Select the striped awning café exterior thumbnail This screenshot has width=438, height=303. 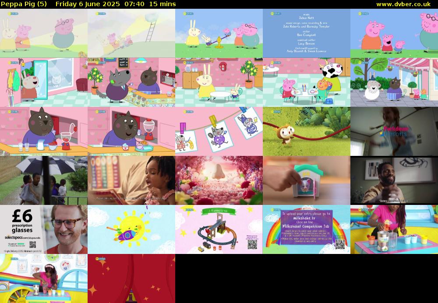(x=394, y=82)
